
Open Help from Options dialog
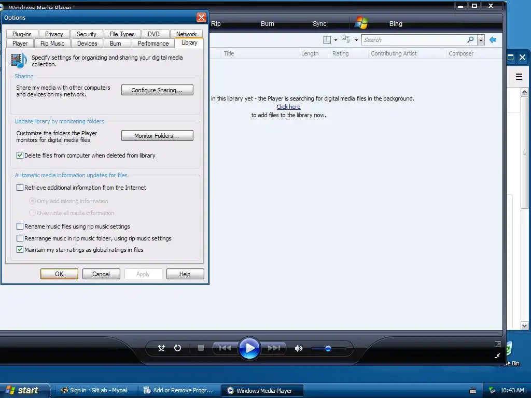(x=185, y=274)
